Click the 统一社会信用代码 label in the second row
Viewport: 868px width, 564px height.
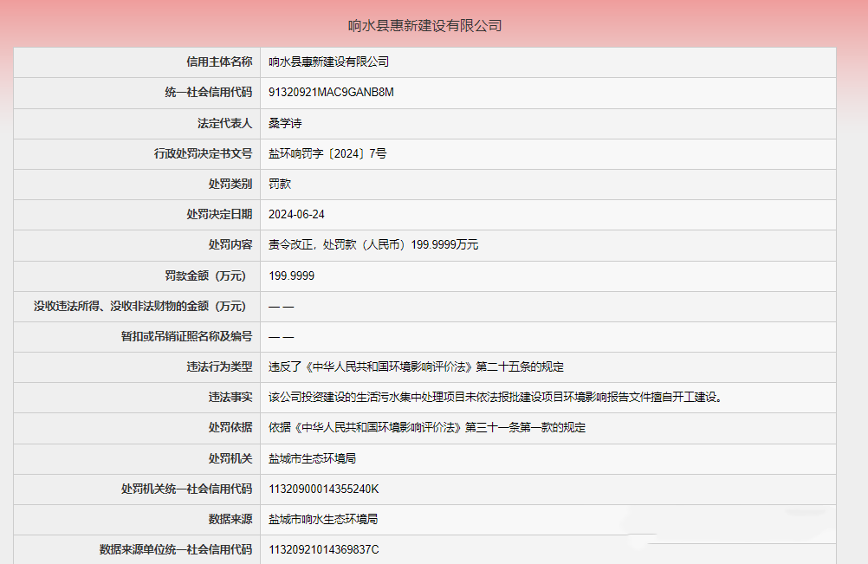point(208,93)
